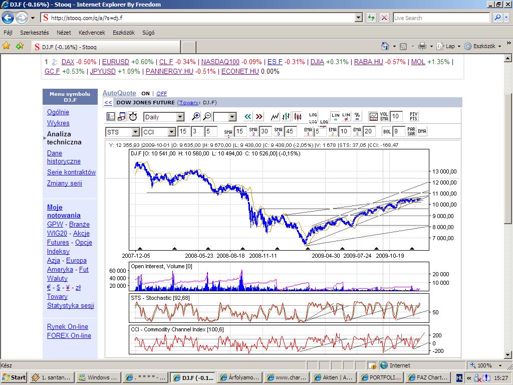Toggle PIV PTS pivot points
The width and height of the screenshot is (513, 385).
(413, 116)
